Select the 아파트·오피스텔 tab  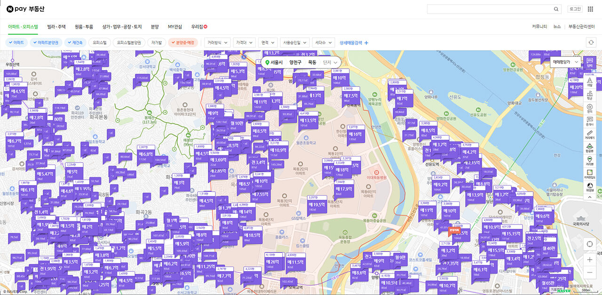[23, 27]
